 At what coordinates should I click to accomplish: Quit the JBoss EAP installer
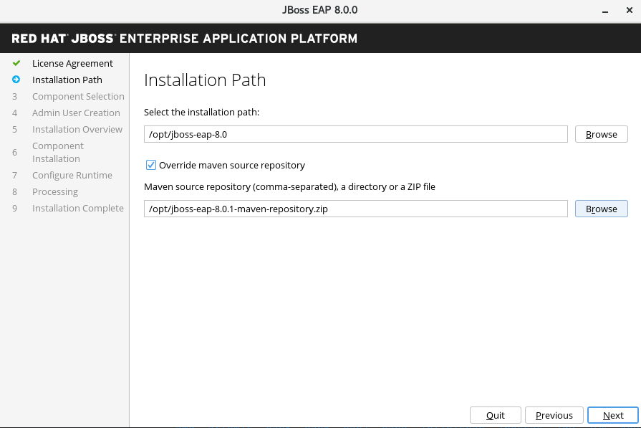[x=495, y=415]
